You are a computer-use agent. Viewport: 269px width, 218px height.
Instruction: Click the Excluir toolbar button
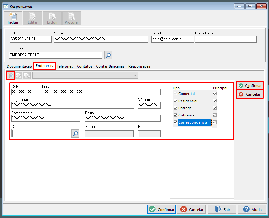point(52,18)
